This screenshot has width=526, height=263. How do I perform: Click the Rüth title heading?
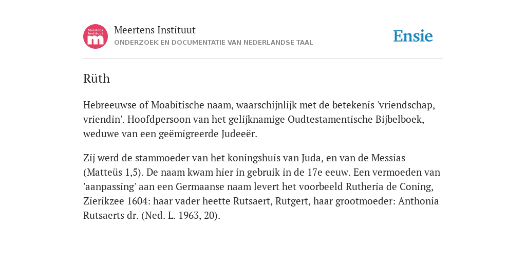click(97, 79)
